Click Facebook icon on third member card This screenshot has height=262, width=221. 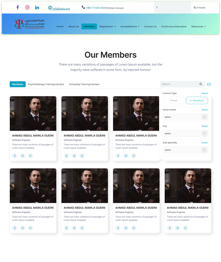118,156
